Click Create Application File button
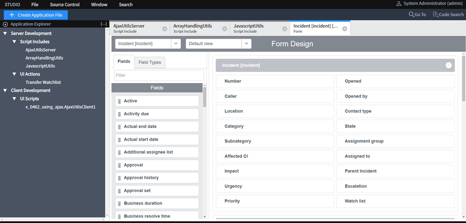Image resolution: width=466 pixels, height=223 pixels. pyautogui.click(x=36, y=15)
